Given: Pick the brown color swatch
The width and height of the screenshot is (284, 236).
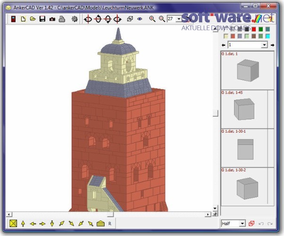Looking at the screenshot, I should [x=254, y=36].
